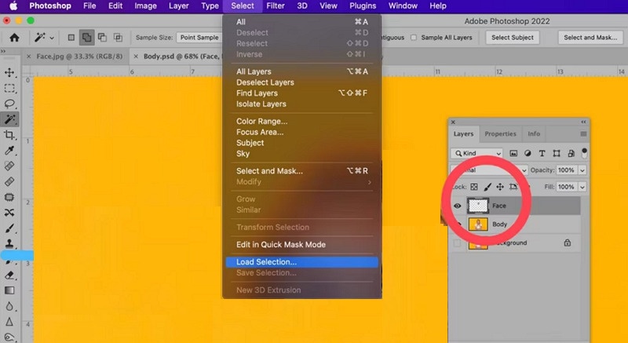The width and height of the screenshot is (628, 343).
Task: Select the Lasso tool
Action: [x=10, y=104]
